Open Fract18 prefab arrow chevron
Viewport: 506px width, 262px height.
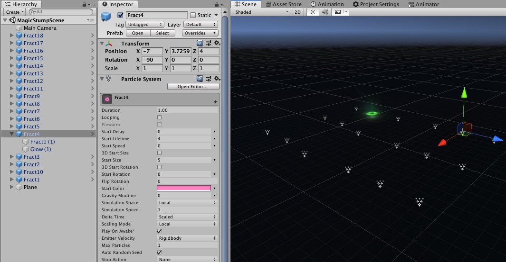coord(92,36)
